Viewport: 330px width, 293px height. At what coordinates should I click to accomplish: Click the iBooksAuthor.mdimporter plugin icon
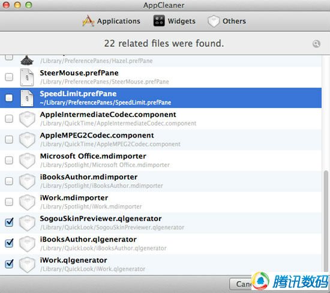pos(27,181)
